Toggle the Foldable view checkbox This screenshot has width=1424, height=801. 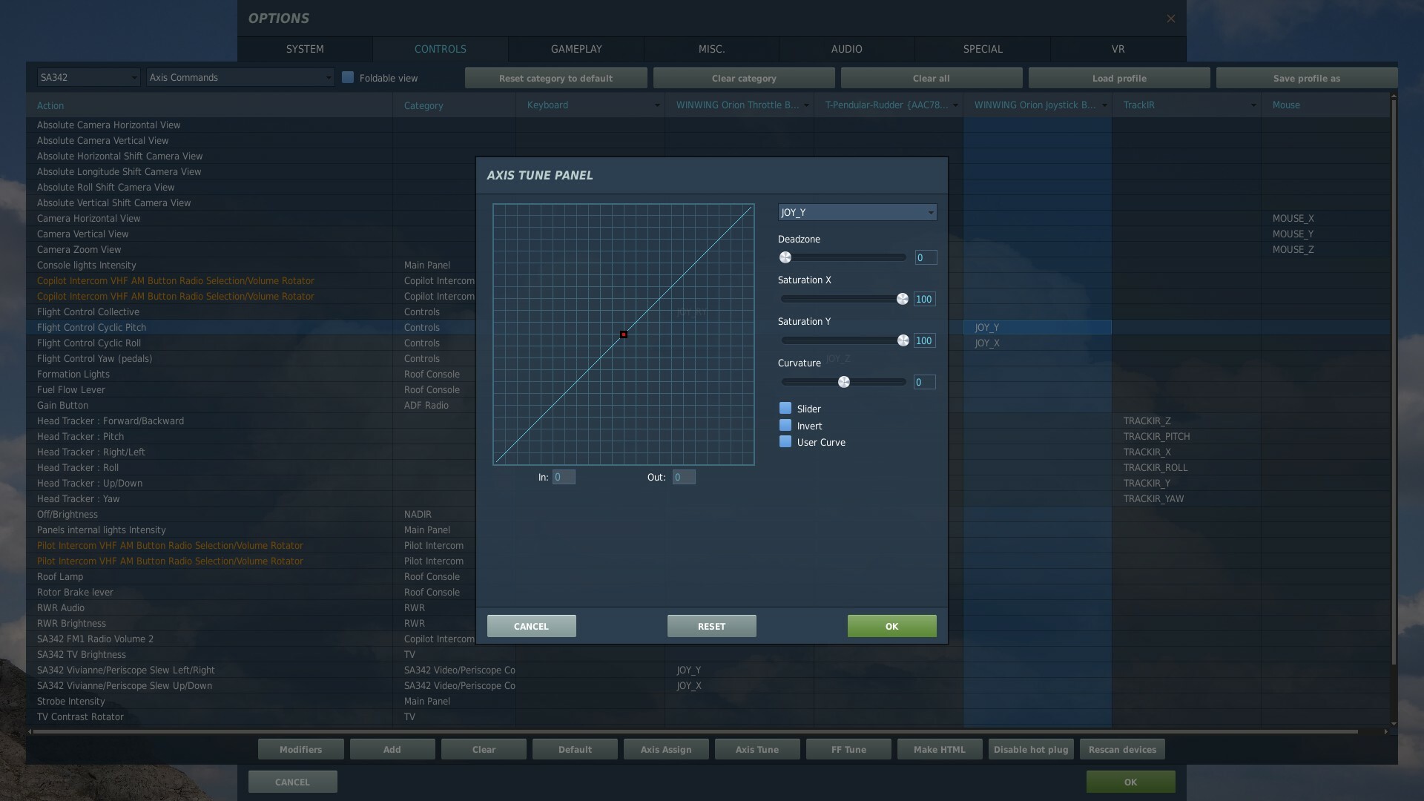coord(347,77)
